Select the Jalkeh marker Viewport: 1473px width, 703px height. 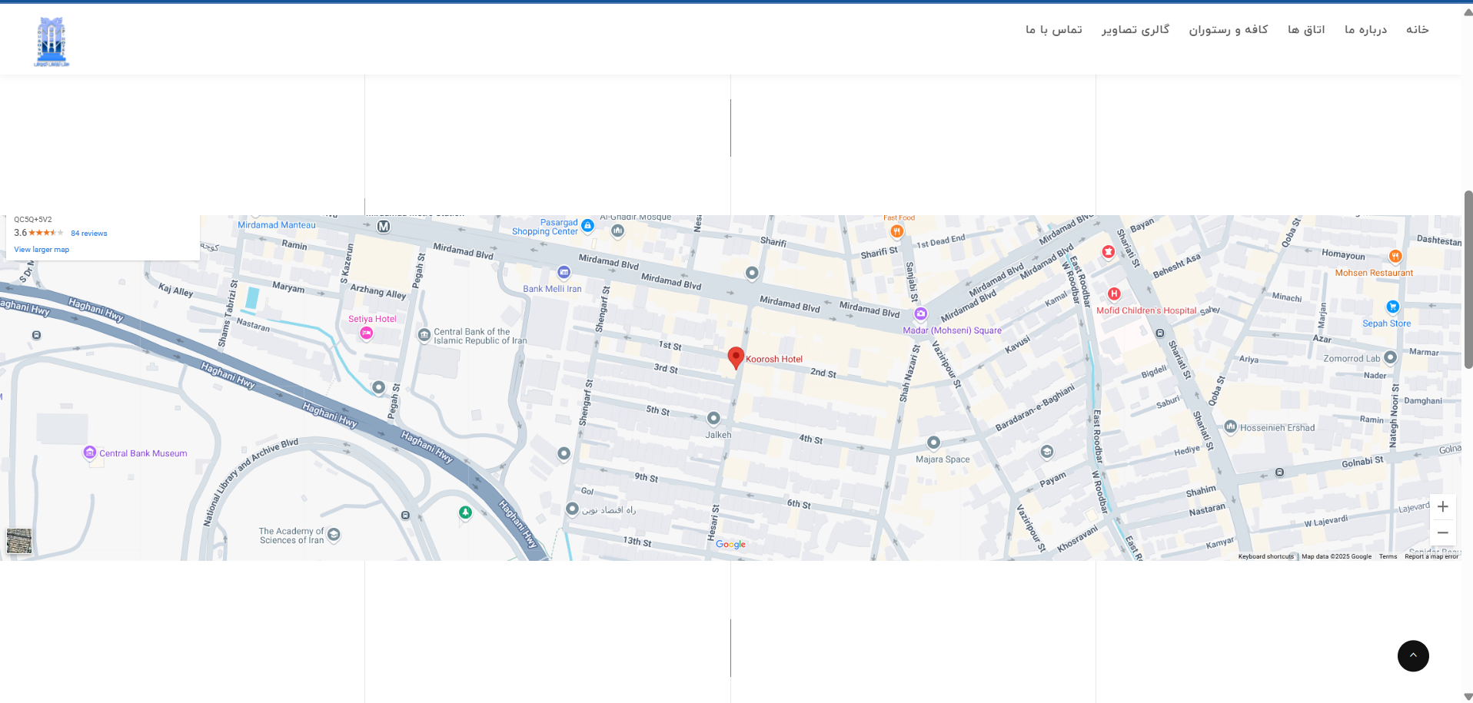(713, 418)
